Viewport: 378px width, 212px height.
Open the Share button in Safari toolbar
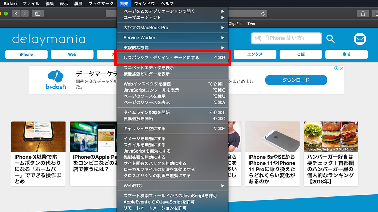coord(363,14)
